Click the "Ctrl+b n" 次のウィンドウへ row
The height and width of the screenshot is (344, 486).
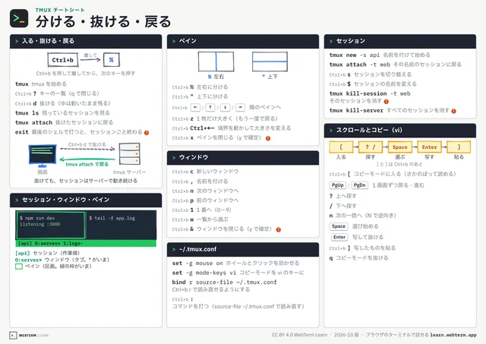pos(206,191)
